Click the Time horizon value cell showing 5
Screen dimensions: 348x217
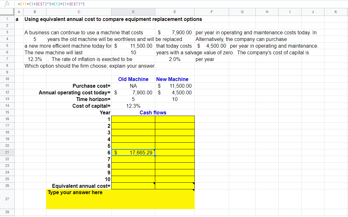(133, 99)
